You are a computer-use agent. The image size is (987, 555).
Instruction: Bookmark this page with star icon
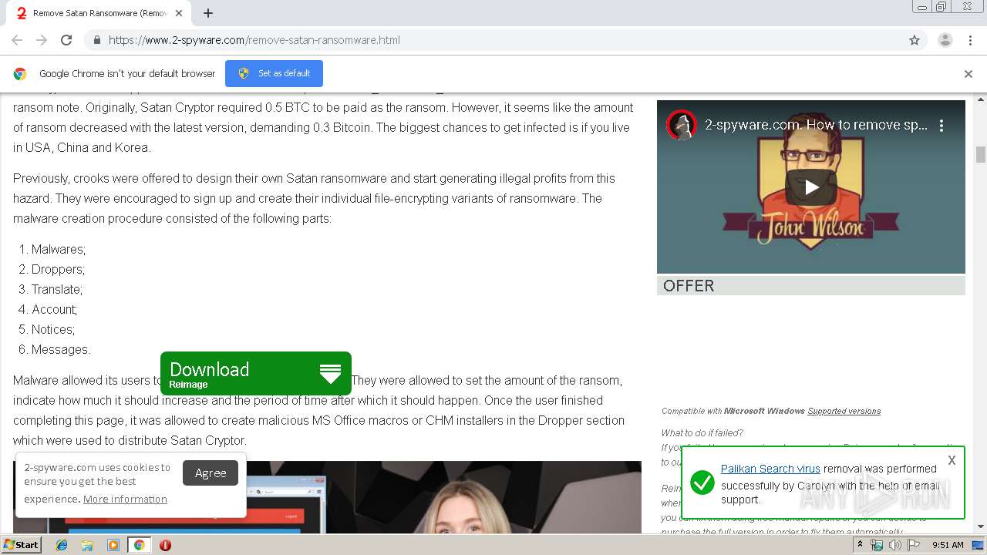(x=915, y=40)
